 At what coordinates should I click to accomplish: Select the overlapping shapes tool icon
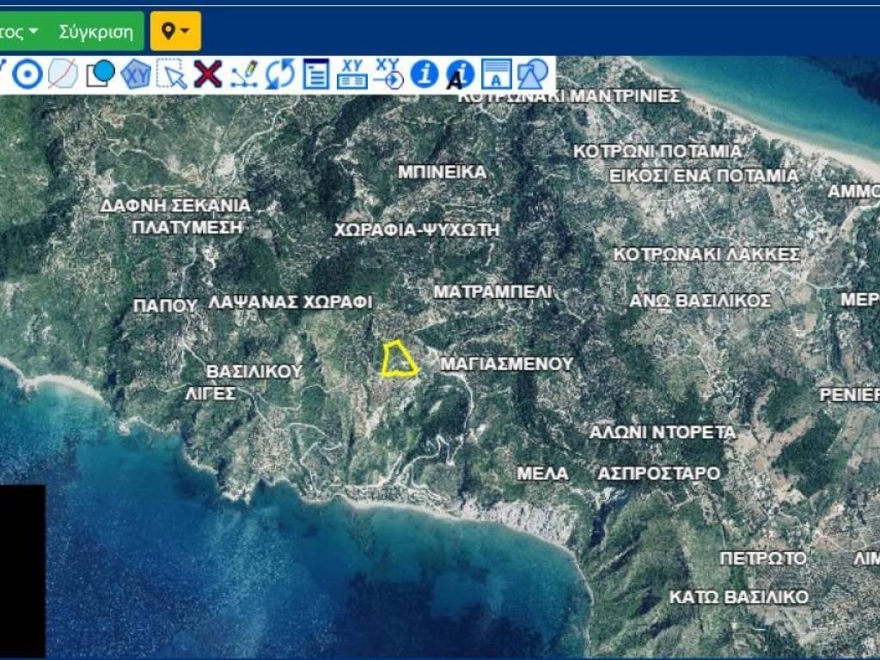click(x=533, y=74)
